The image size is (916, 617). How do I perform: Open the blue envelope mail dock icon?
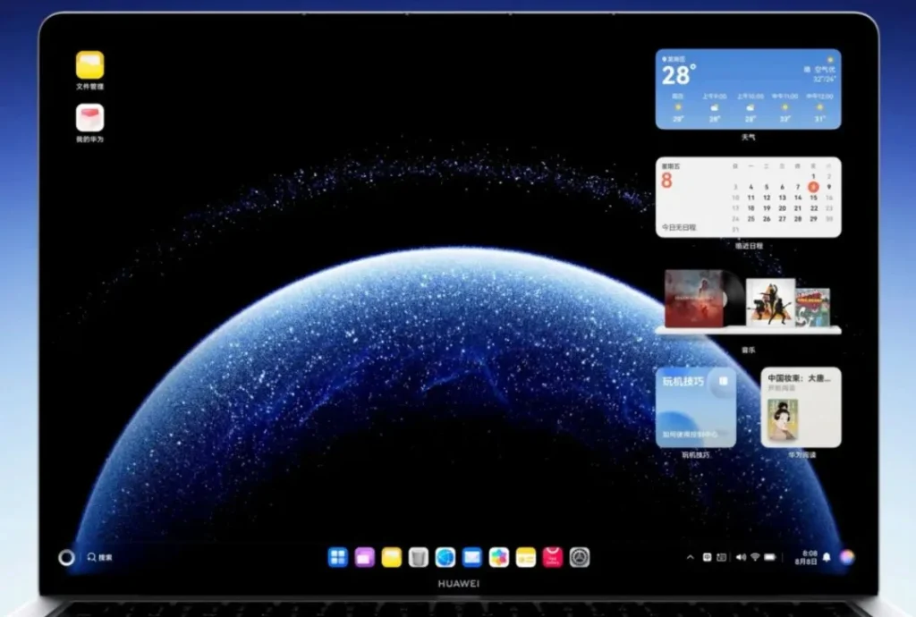coord(472,557)
